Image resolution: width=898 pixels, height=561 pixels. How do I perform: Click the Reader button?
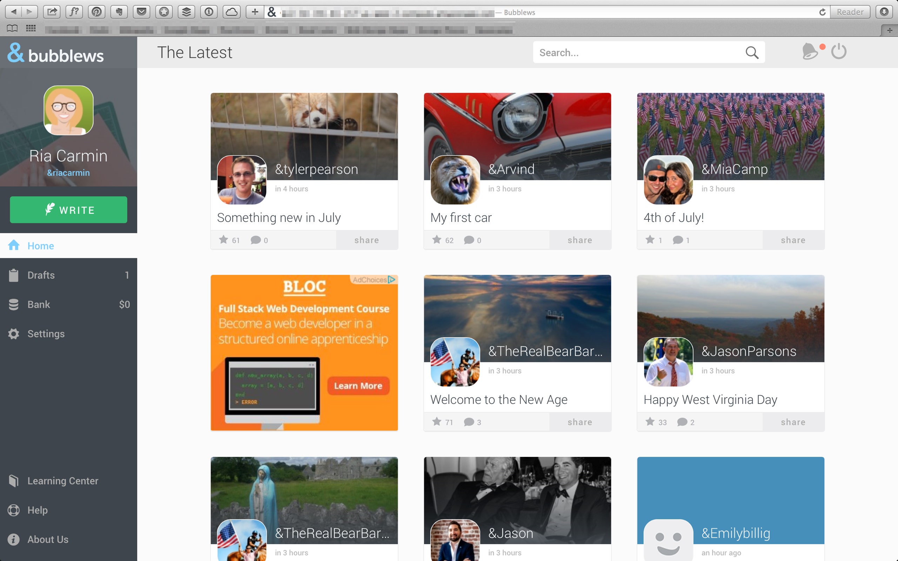(x=850, y=12)
